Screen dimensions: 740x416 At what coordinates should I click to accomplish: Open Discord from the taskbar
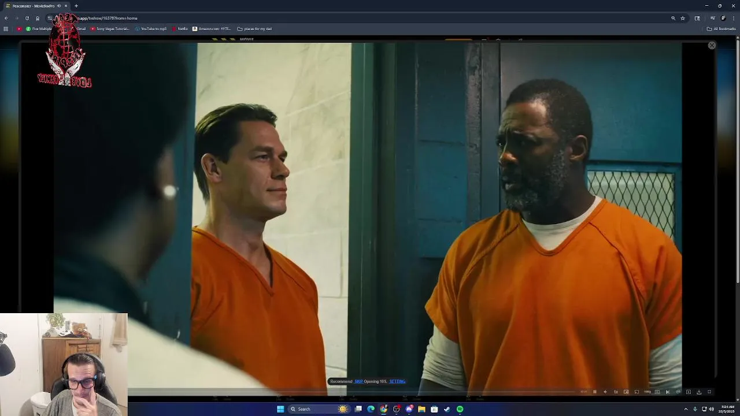[x=409, y=409]
